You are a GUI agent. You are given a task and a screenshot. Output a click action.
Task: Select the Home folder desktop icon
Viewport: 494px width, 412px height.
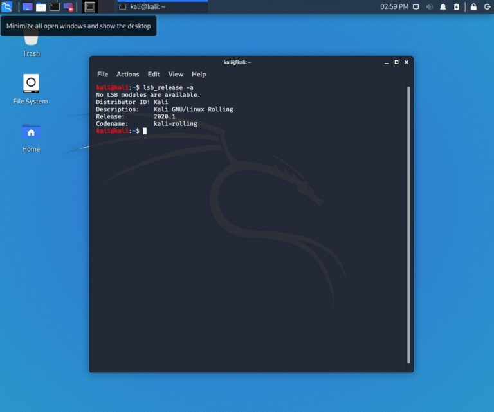pyautogui.click(x=31, y=138)
